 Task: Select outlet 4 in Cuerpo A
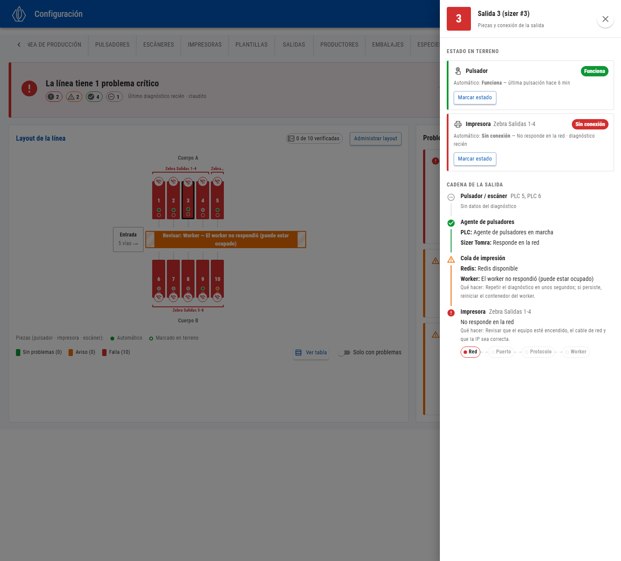tap(203, 200)
